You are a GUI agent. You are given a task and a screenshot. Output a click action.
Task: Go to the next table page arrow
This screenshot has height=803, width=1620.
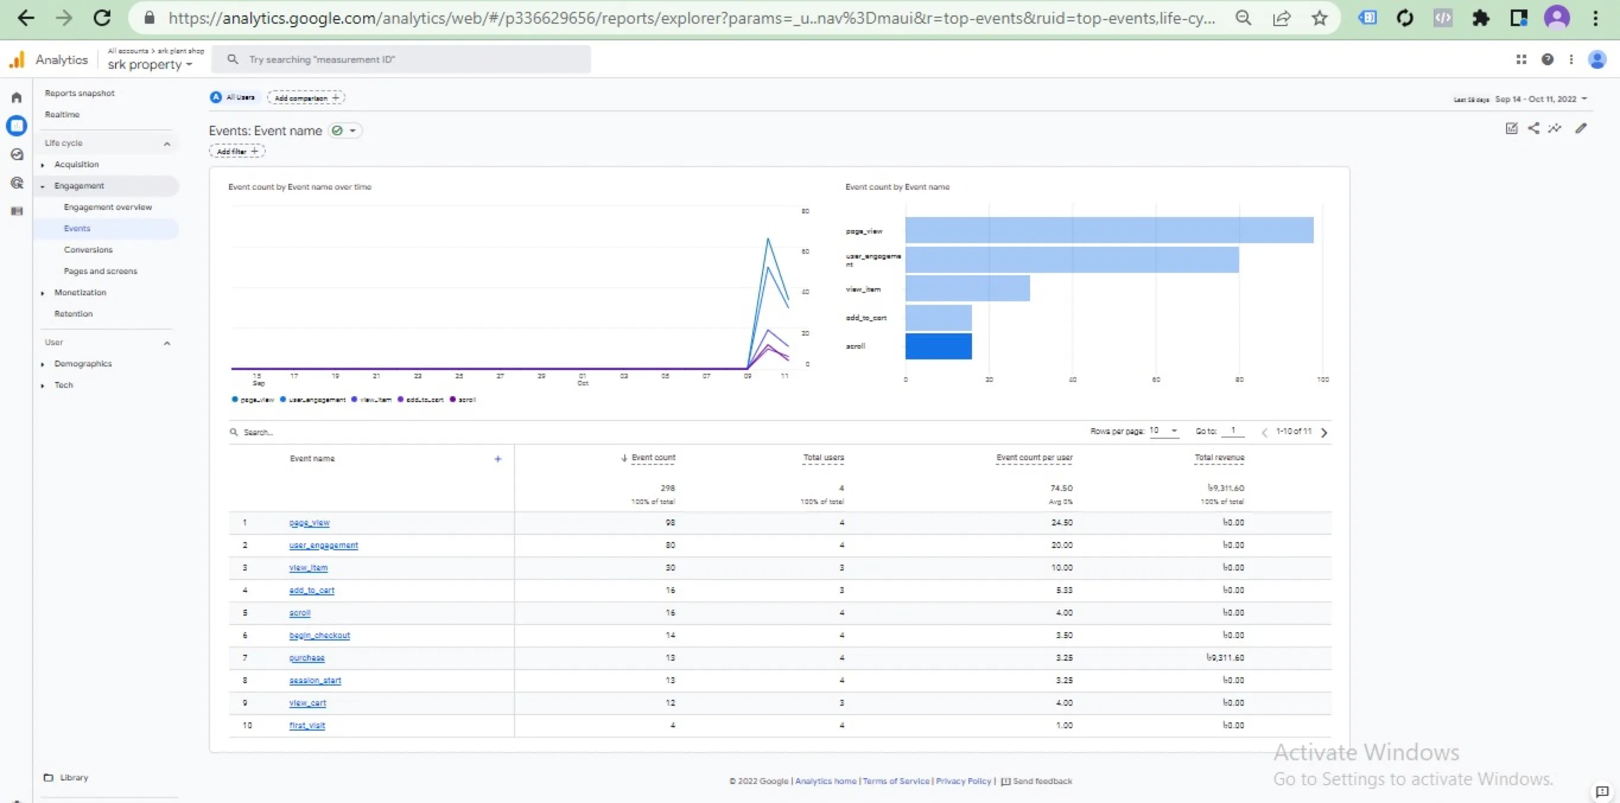(1324, 432)
